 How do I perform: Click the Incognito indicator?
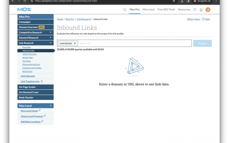(x=202, y=1)
